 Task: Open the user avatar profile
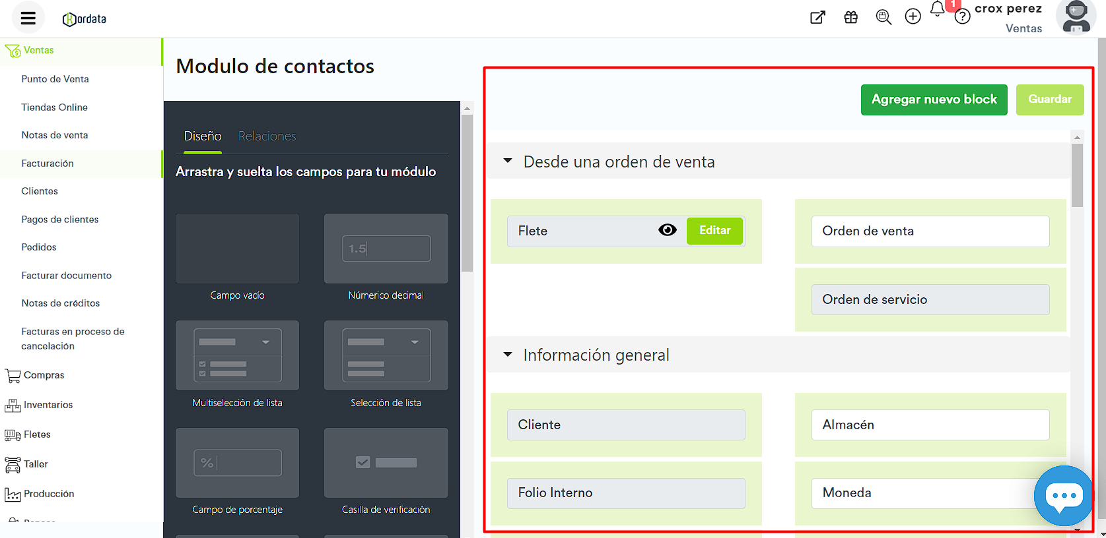[x=1076, y=17]
